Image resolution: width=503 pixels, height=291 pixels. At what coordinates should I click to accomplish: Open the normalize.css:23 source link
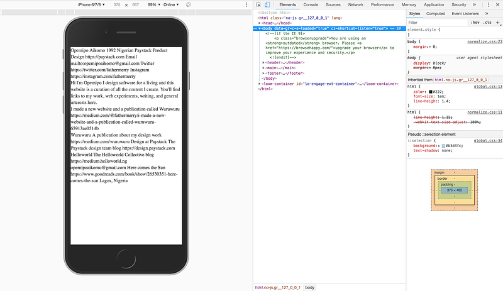(x=484, y=41)
